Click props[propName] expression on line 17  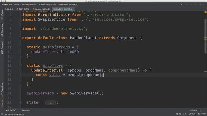tap(84, 75)
